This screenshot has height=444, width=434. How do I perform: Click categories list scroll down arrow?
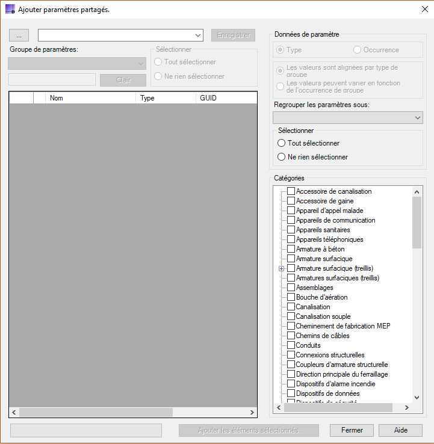(x=417, y=398)
